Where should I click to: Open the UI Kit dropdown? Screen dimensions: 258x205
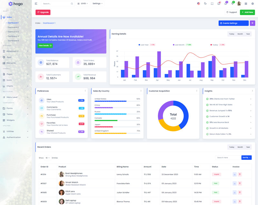[83, 4]
